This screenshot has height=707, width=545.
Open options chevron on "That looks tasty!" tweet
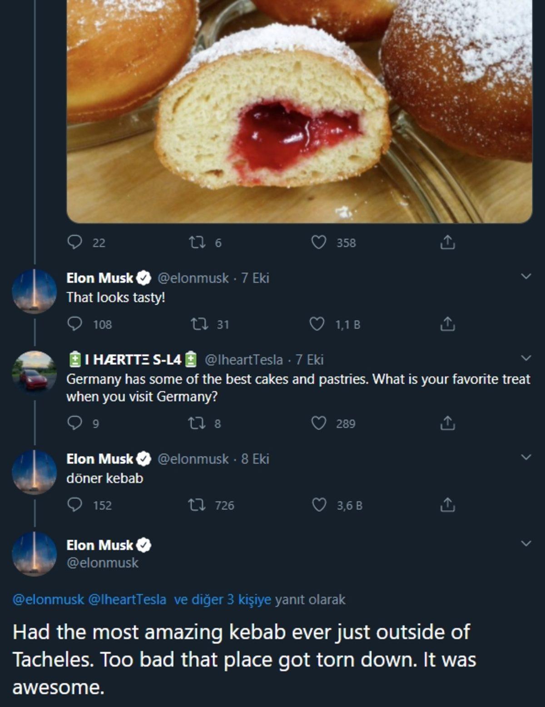click(526, 276)
